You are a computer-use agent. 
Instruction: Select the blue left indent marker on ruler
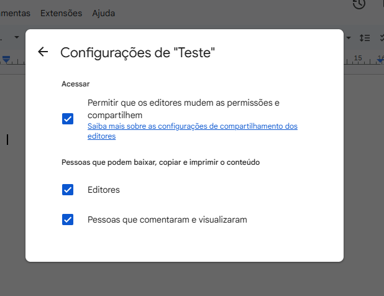6,59
